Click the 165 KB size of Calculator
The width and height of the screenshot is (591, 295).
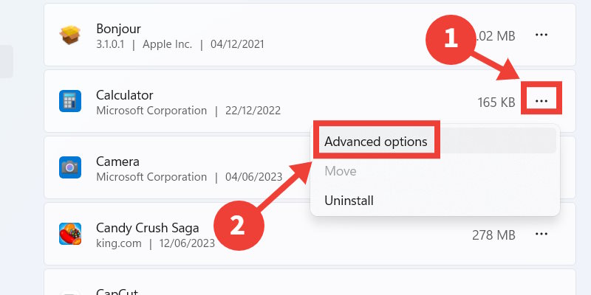click(496, 102)
